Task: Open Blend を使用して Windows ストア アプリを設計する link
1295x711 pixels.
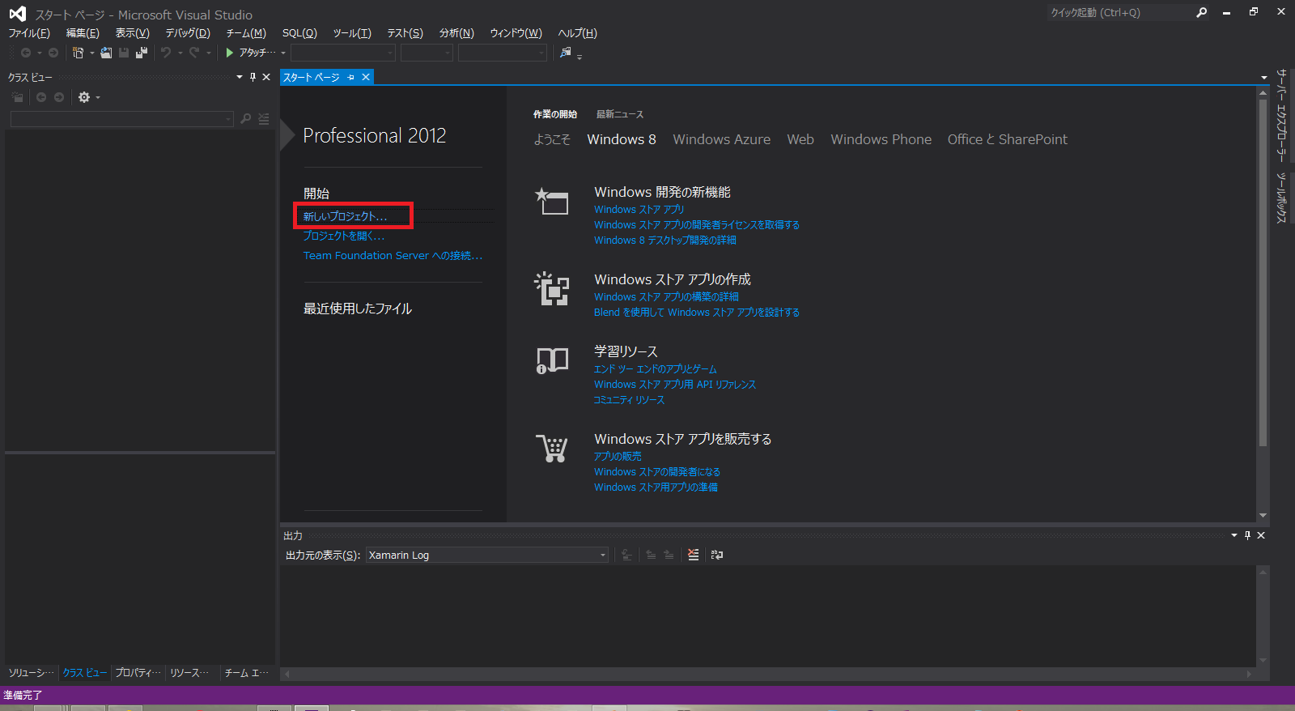Action: coord(696,312)
